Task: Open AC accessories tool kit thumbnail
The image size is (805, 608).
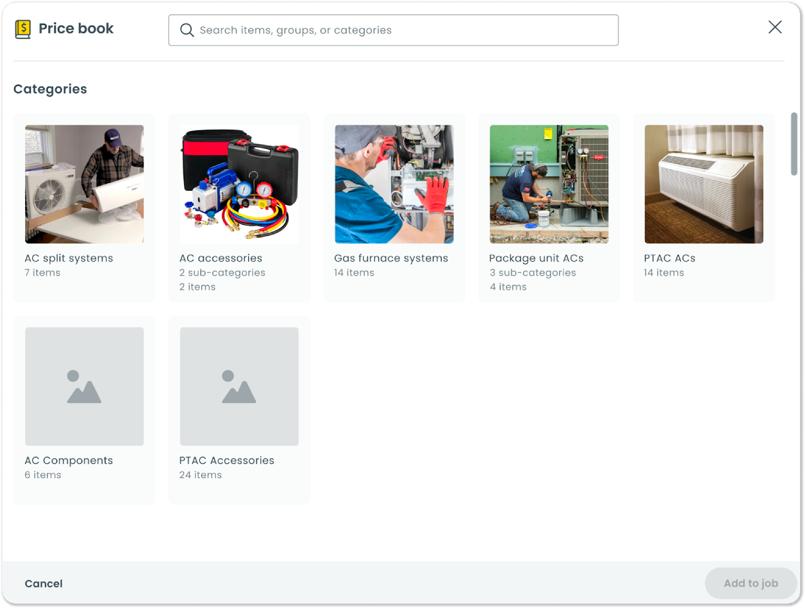Action: (x=239, y=184)
